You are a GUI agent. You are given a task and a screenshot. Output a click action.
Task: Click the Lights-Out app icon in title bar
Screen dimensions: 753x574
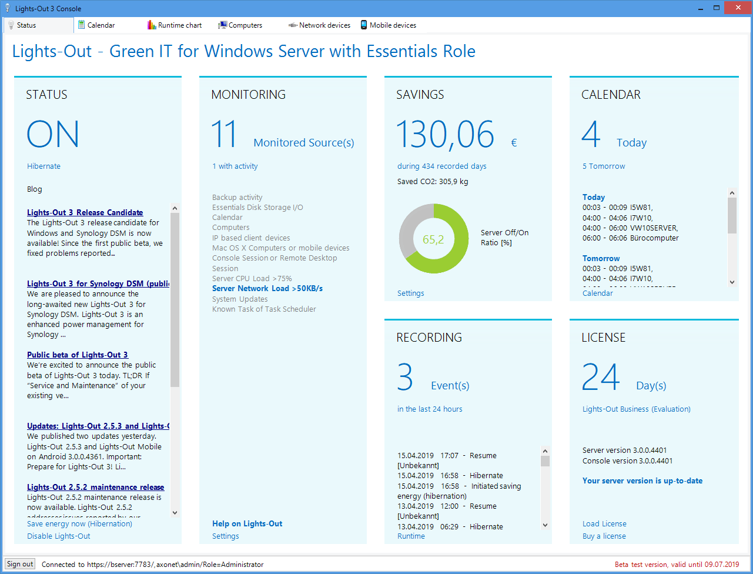pos(8,8)
